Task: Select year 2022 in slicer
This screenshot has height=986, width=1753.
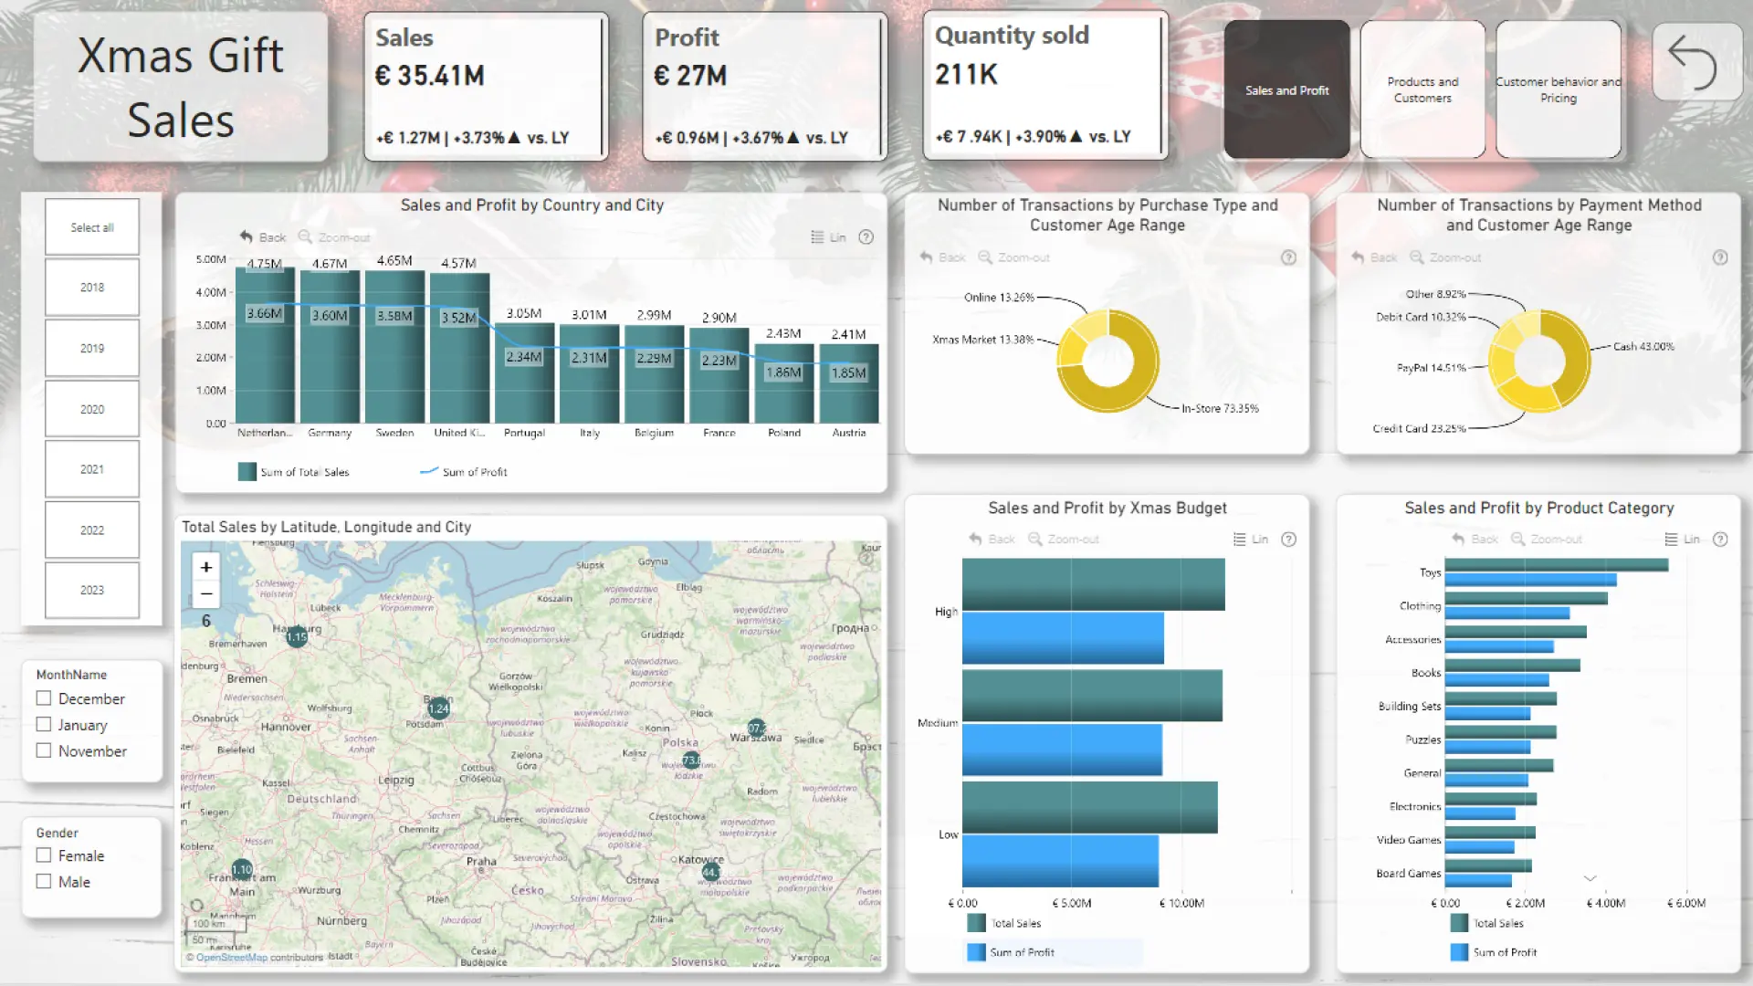Action: [x=92, y=530]
